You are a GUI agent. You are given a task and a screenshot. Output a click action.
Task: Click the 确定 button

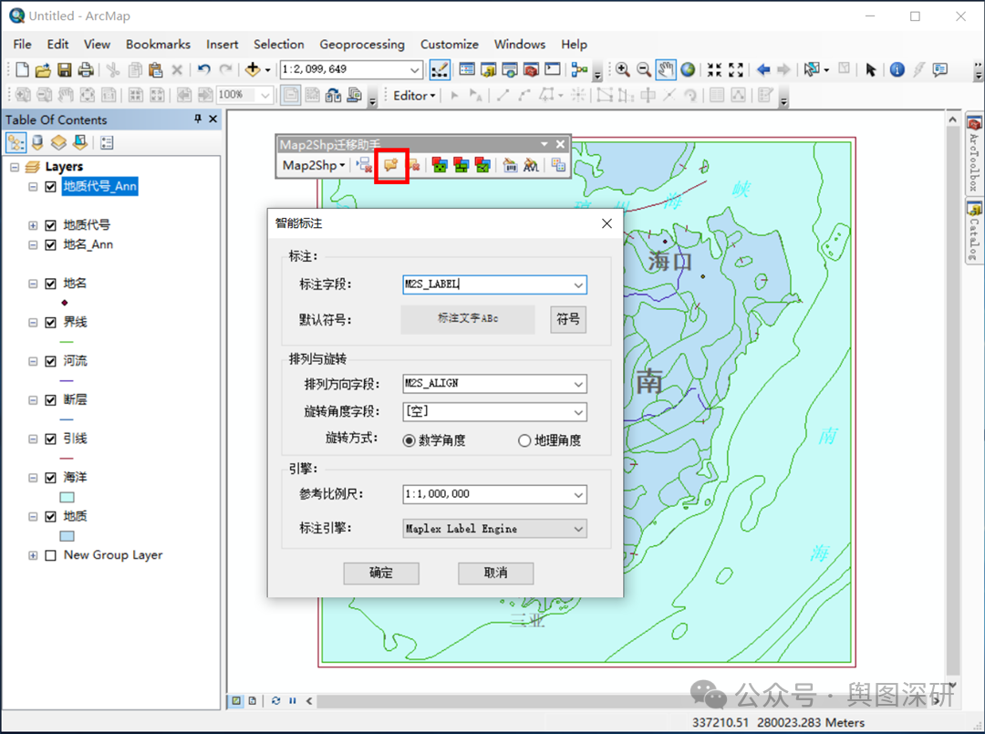[x=381, y=573]
